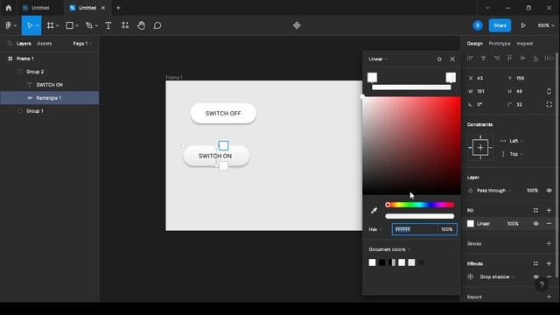Pick a color with the eyedropper
This screenshot has width=560, height=315.
pos(374,210)
